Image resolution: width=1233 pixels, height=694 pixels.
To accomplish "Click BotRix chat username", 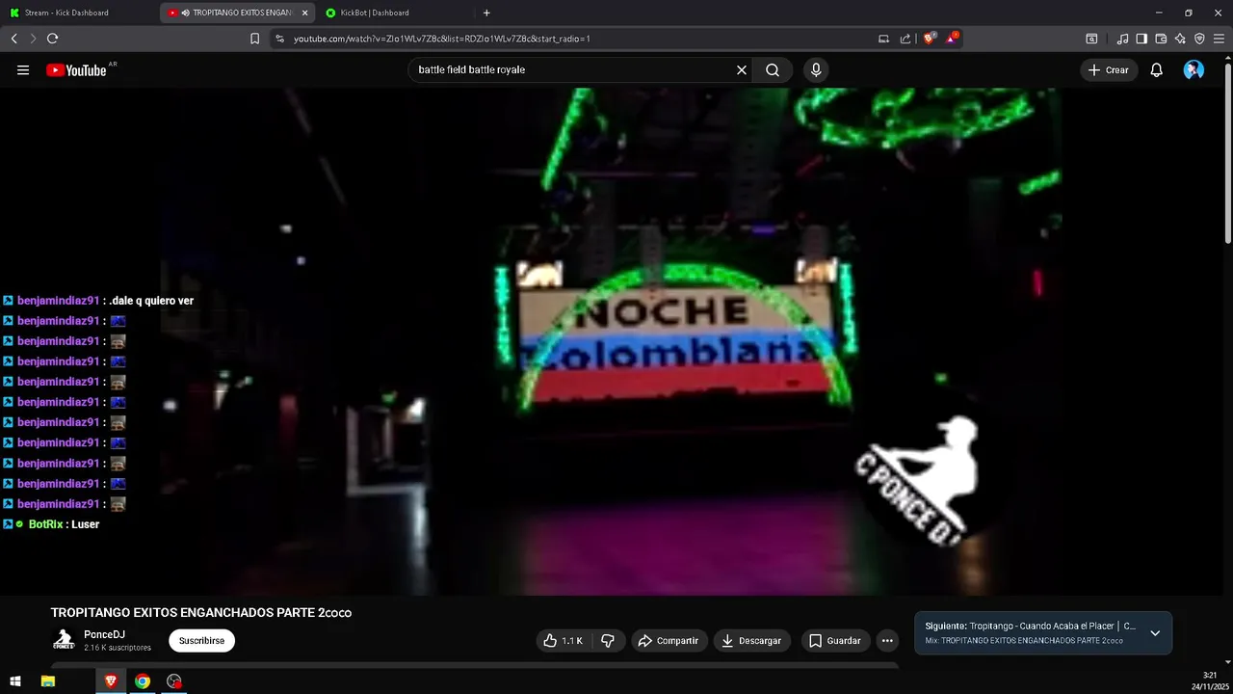I will [x=45, y=524].
